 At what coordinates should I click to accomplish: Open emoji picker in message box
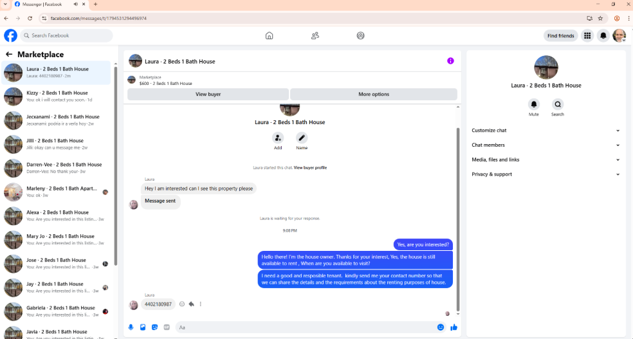441,327
